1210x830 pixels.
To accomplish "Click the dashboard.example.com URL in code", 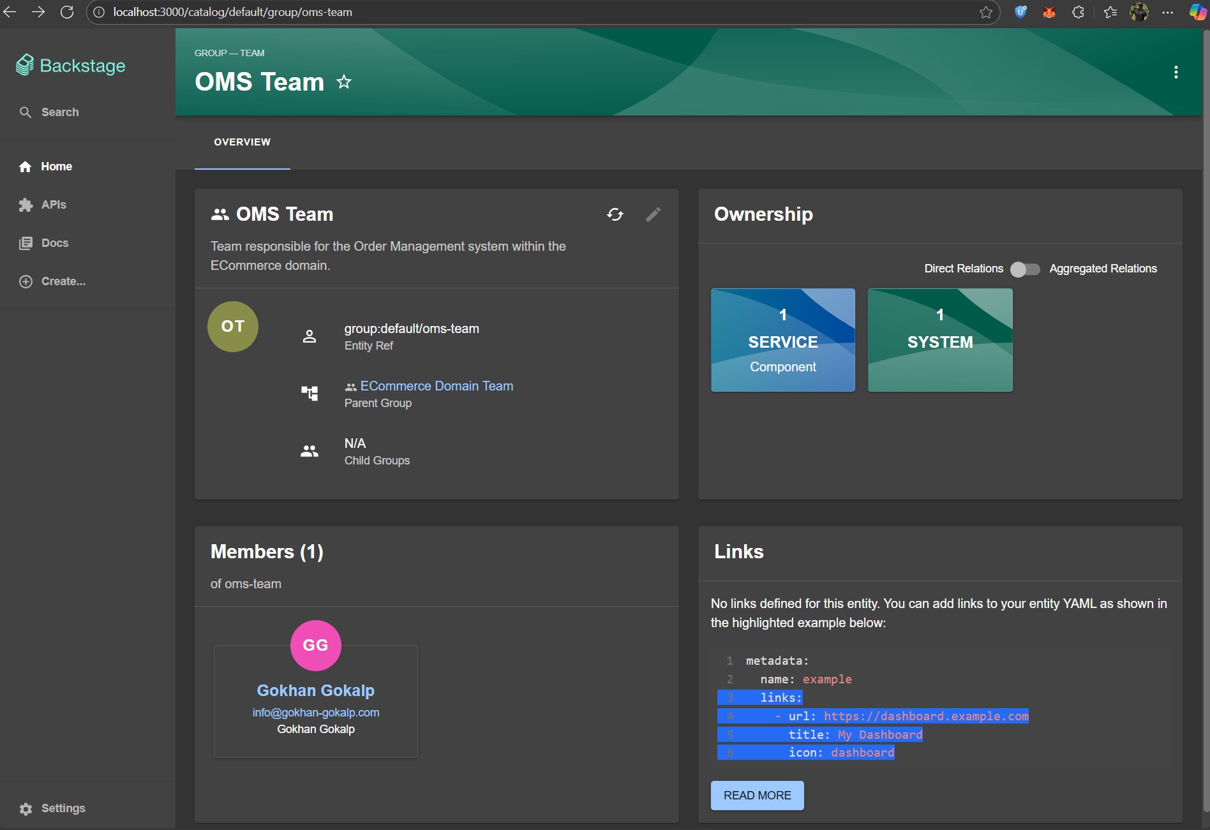I will [926, 716].
